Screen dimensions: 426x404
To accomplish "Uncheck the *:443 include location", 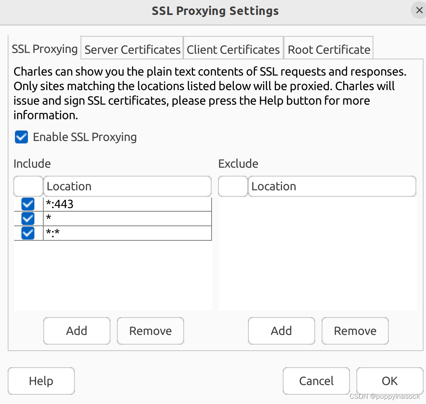I will coord(28,204).
